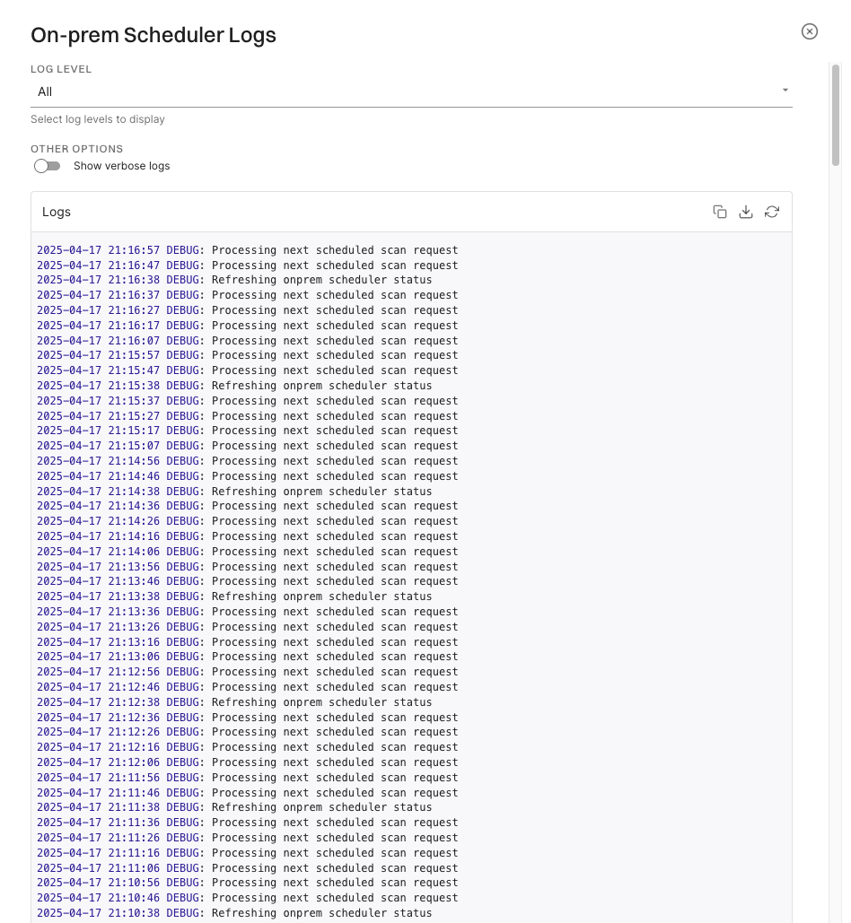This screenshot has height=923, width=851.
Task: Download the scheduler logs
Action: 745,212
